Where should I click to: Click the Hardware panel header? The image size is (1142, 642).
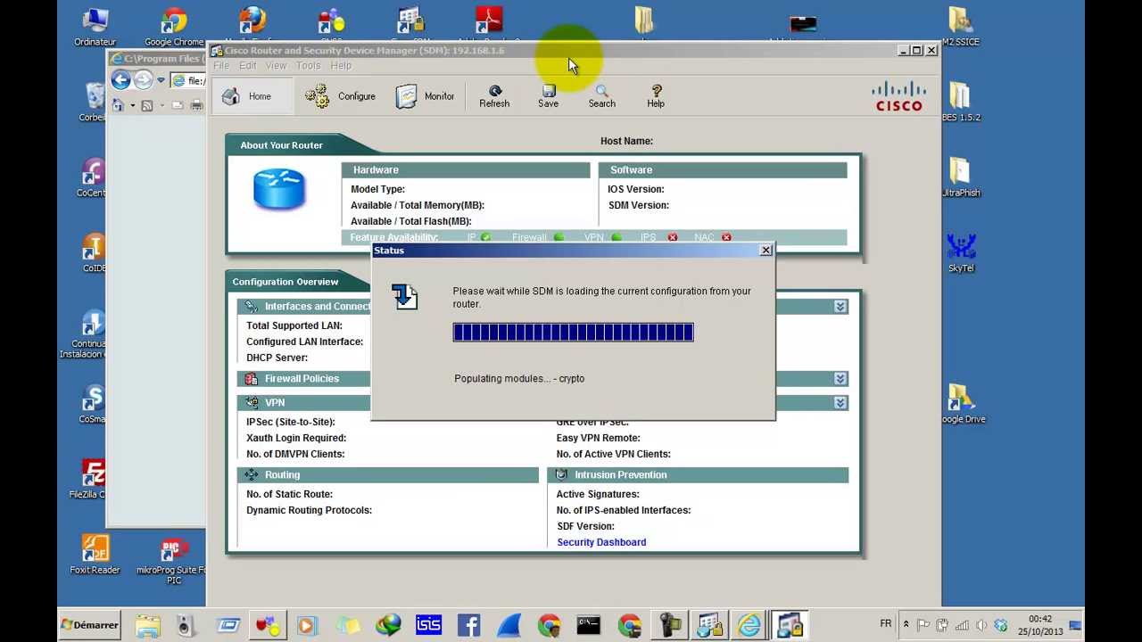(x=466, y=170)
